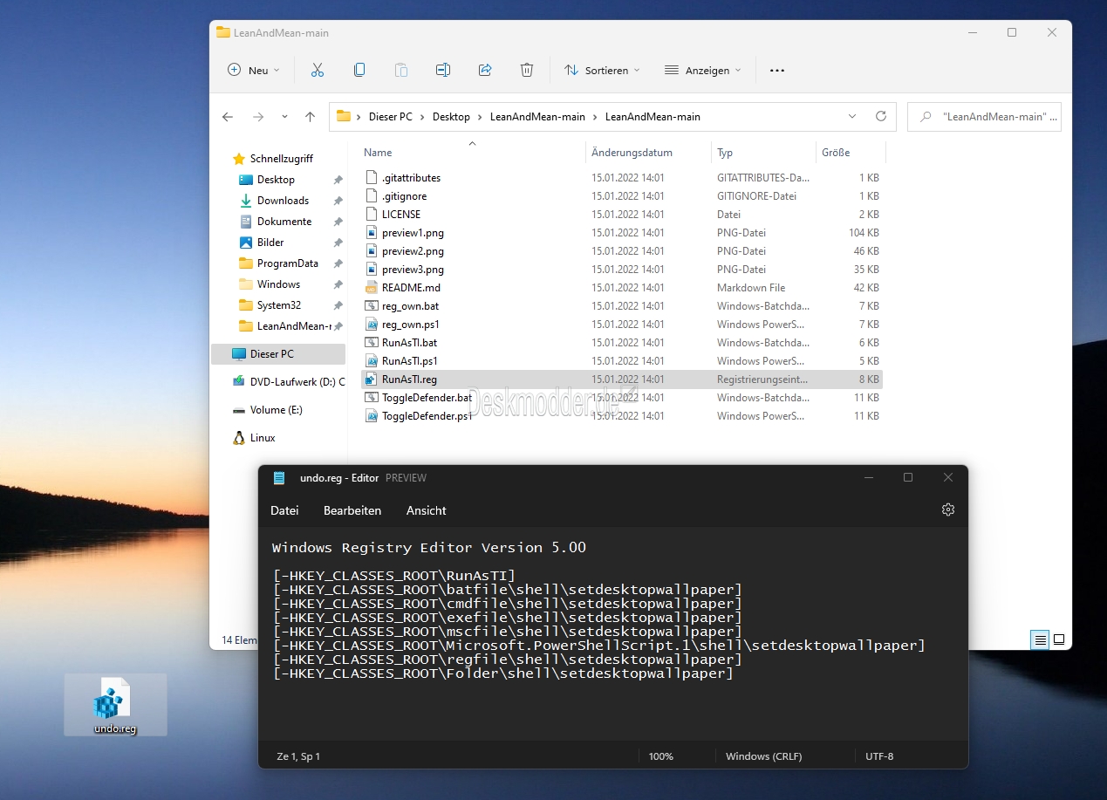Click the Delete trash icon in Explorer
The height and width of the screenshot is (800, 1107).
tap(527, 70)
